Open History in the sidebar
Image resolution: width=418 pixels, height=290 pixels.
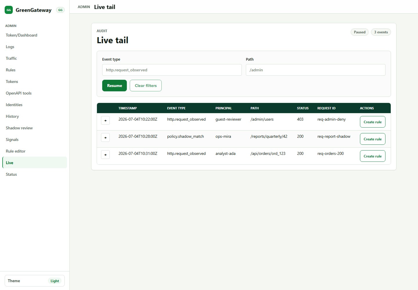(x=35, y=116)
